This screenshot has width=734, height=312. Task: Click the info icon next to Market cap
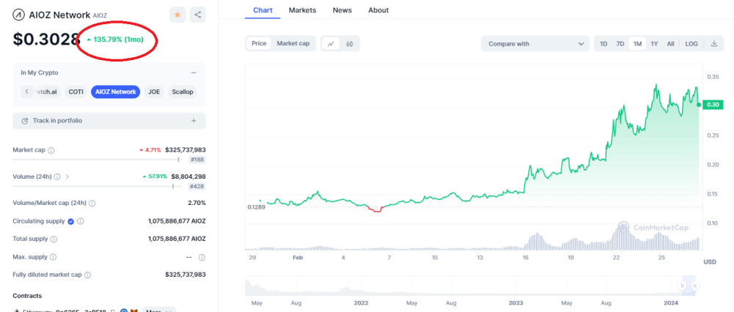(x=51, y=150)
